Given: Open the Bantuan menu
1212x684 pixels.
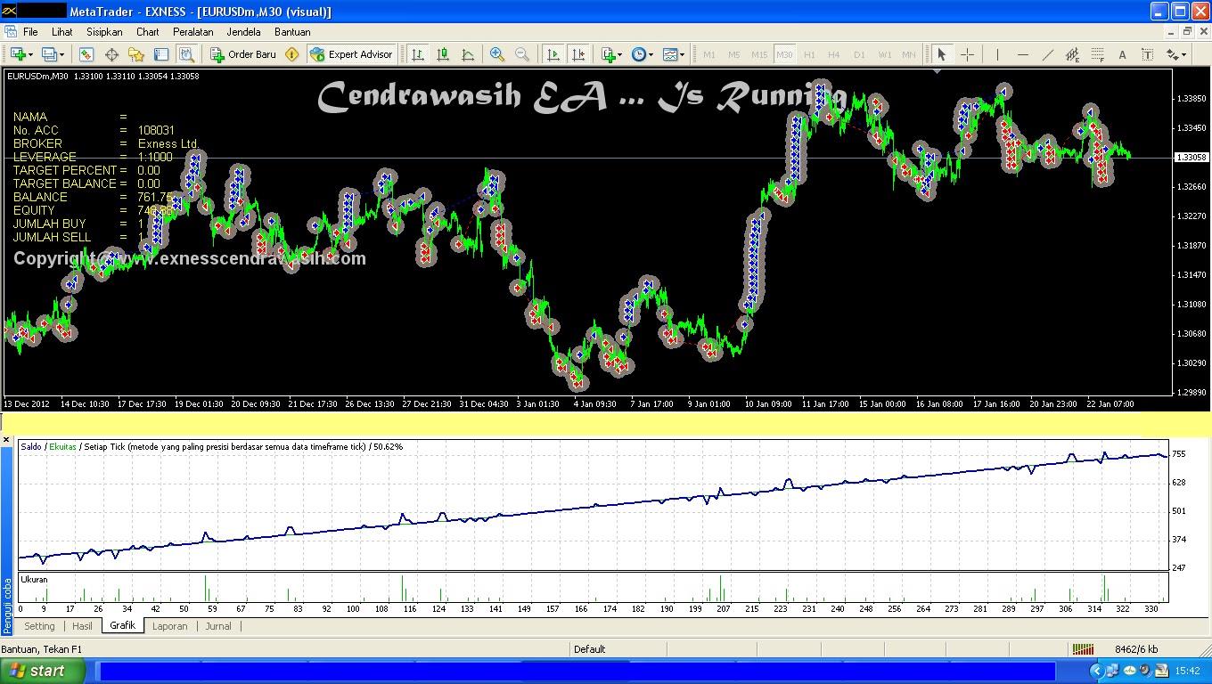Looking at the screenshot, I should (292, 32).
